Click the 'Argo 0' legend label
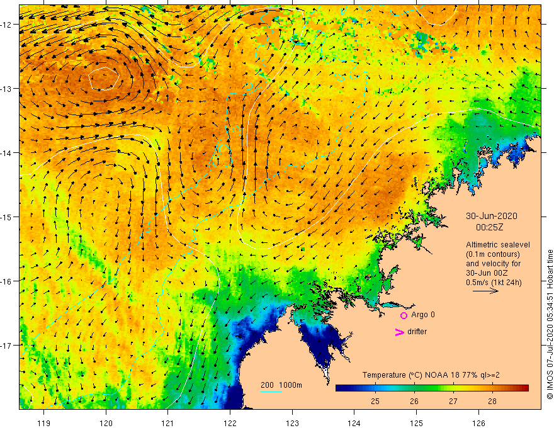This screenshot has width=554, height=428. 423,314
